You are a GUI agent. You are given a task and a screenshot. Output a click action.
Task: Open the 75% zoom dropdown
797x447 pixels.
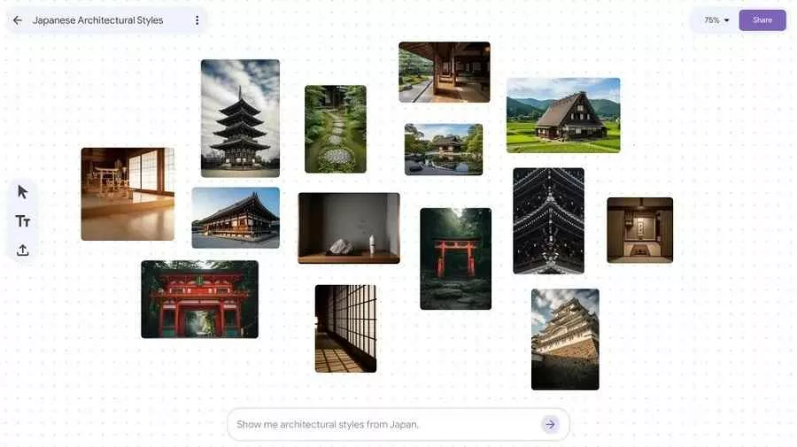pos(716,20)
